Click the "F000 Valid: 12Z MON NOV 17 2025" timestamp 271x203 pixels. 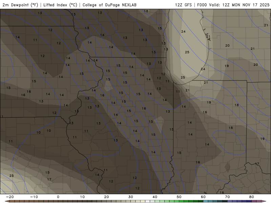click(x=233, y=5)
